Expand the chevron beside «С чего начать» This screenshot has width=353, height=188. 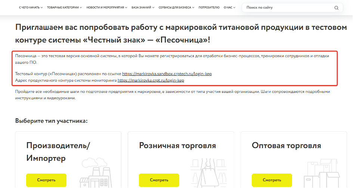click(41, 7)
